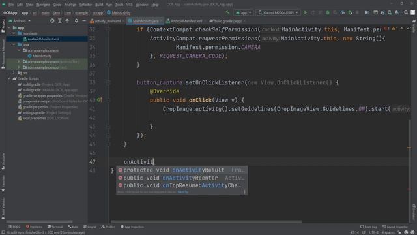Select MainActivity class in project tree
This screenshot has width=417, height=235.
click(x=42, y=56)
